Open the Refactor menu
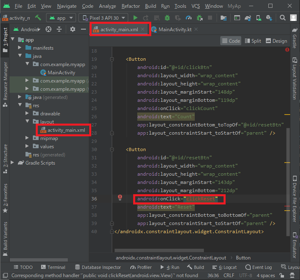This screenshot has width=300, height=280. 131,6
